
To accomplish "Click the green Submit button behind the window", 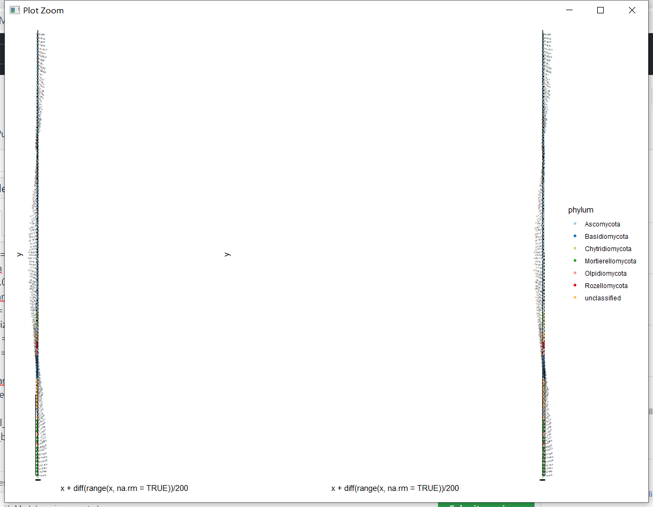I will click(x=486, y=505).
